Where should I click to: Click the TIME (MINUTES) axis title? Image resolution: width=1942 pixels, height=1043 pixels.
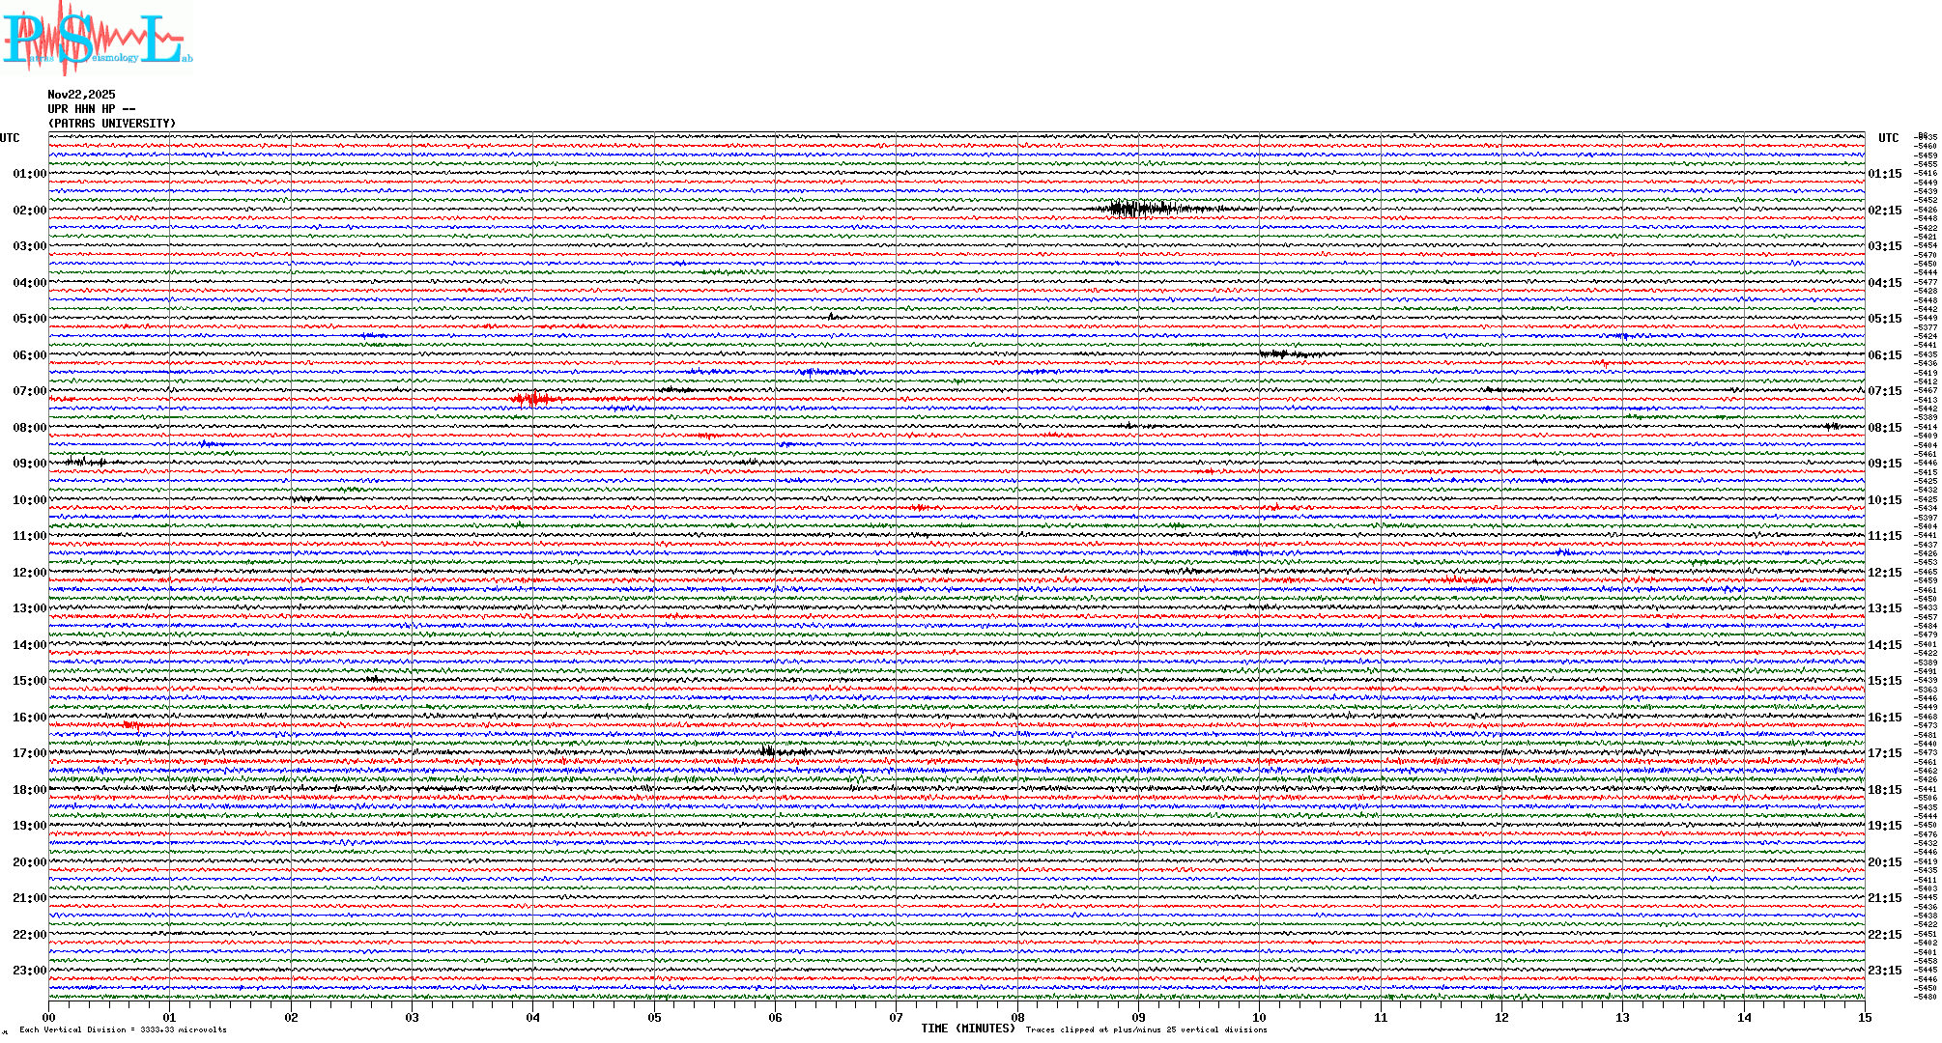[968, 1029]
